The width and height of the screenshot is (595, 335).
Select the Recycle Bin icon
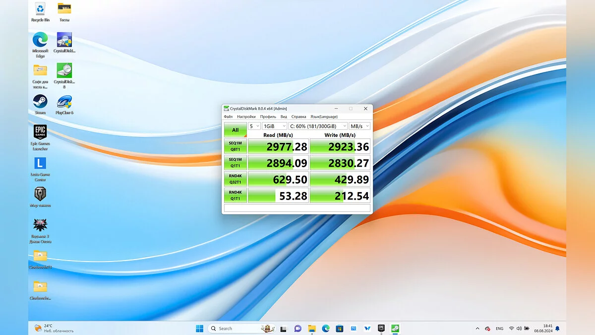tap(40, 9)
